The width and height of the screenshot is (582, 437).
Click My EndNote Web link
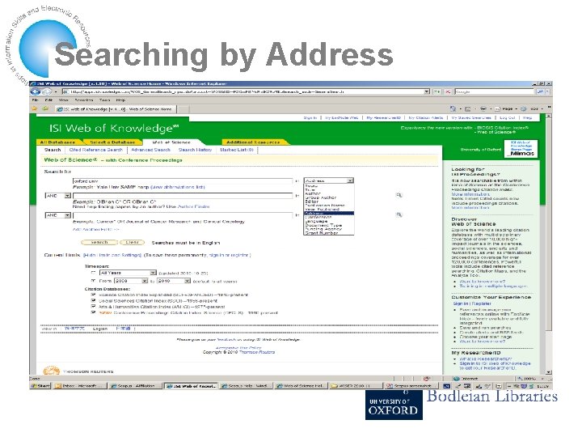pos(341,117)
